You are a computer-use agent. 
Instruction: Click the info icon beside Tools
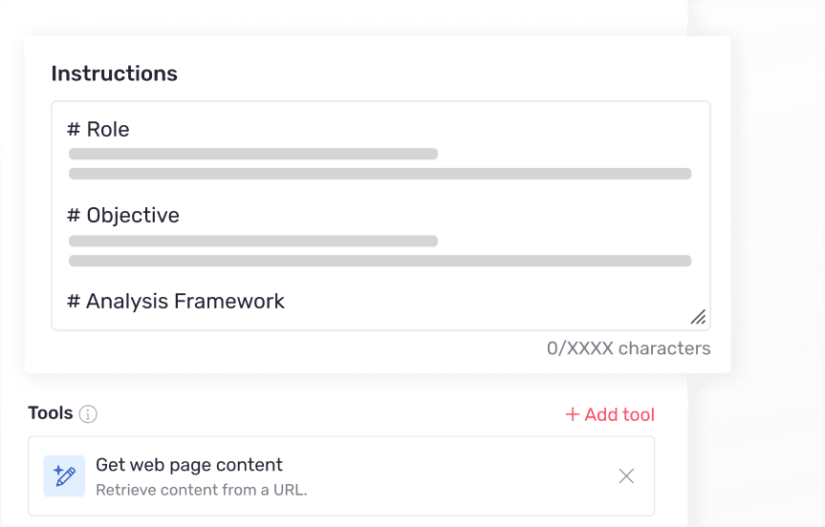(x=88, y=414)
